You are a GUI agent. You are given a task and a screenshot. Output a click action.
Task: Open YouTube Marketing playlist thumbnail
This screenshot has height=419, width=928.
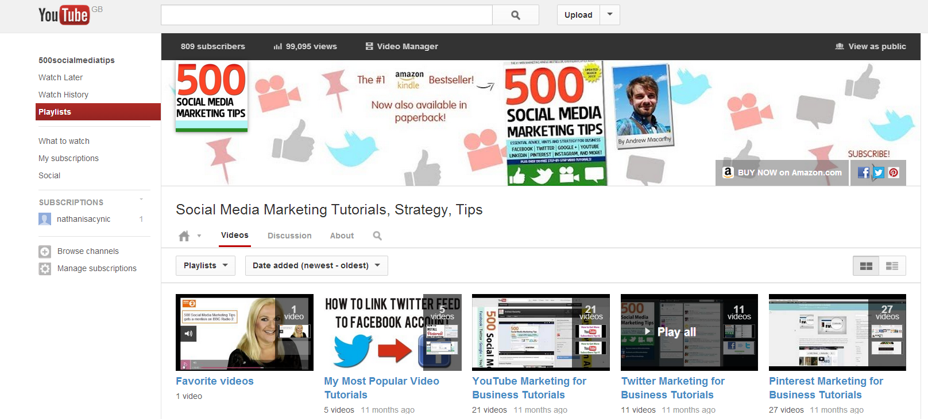541,332
